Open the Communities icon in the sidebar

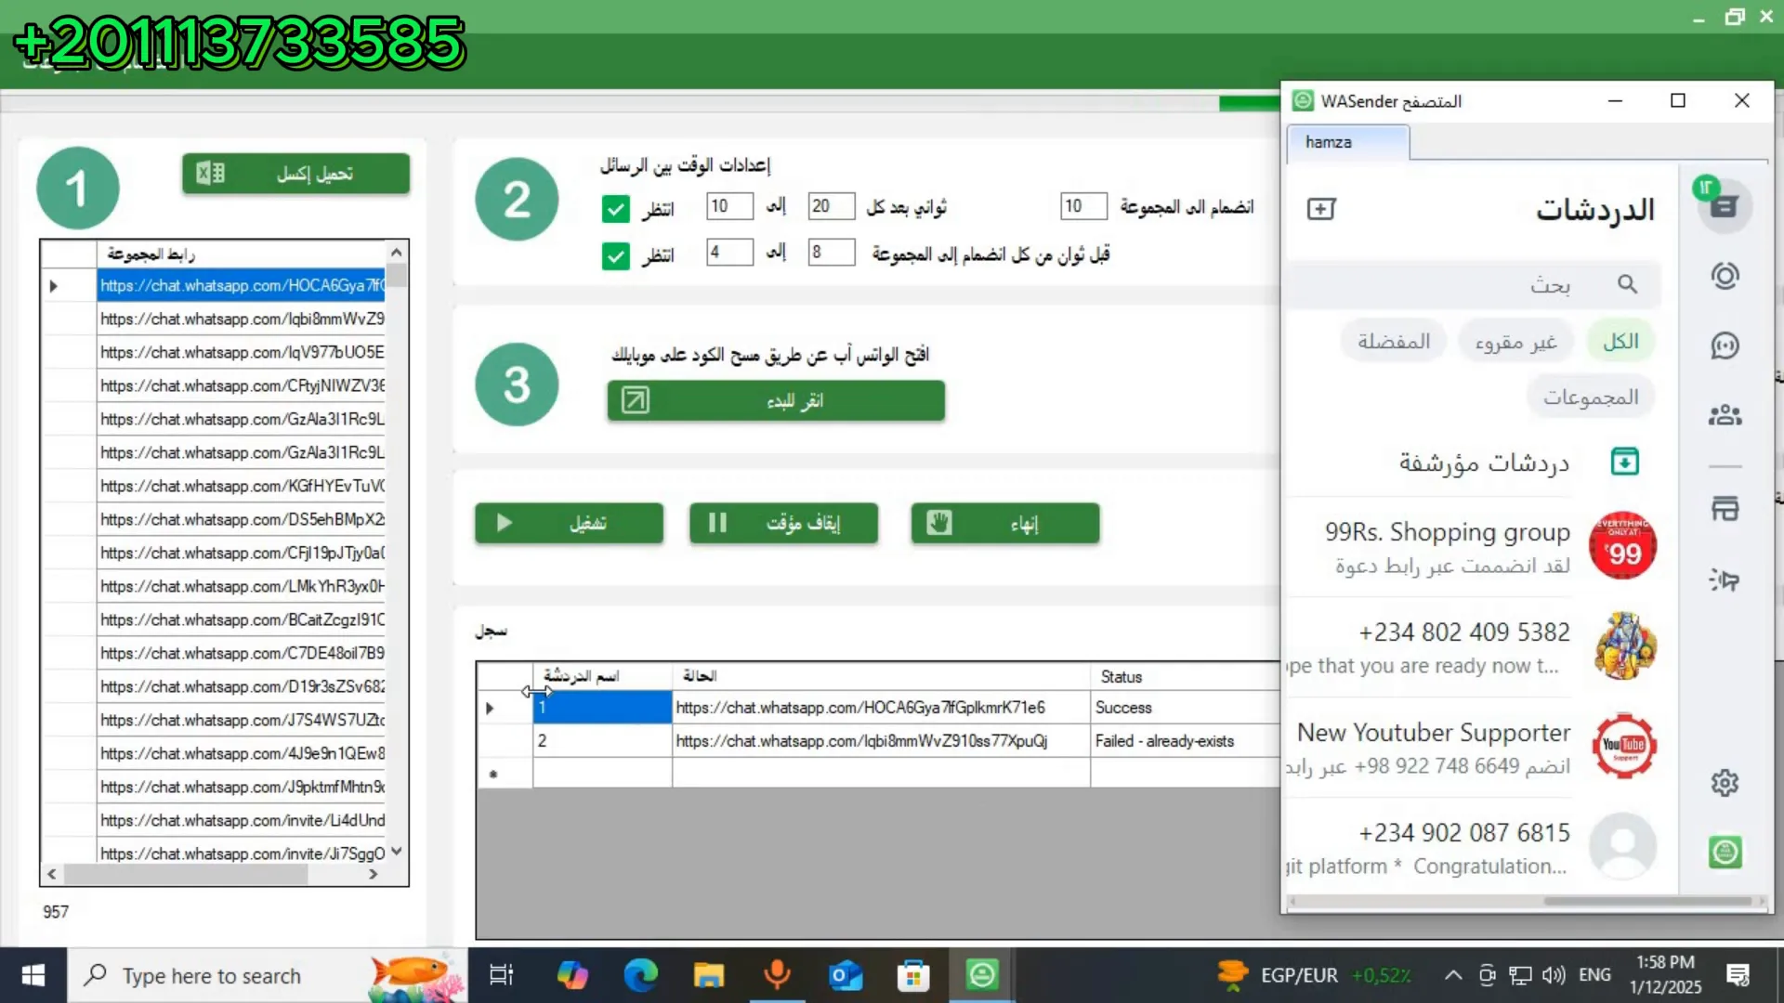coord(1725,415)
